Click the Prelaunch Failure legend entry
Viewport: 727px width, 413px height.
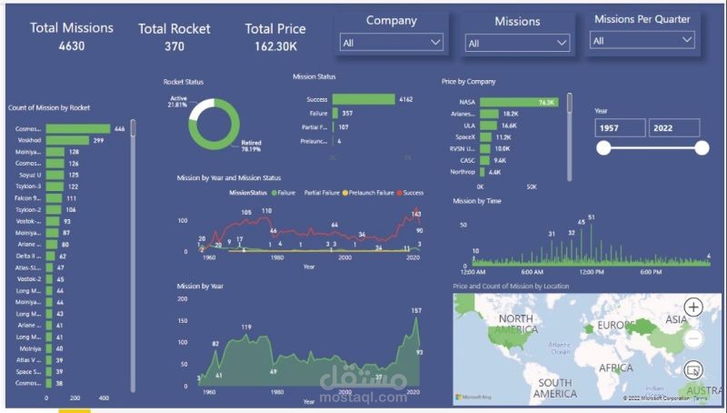[368, 193]
